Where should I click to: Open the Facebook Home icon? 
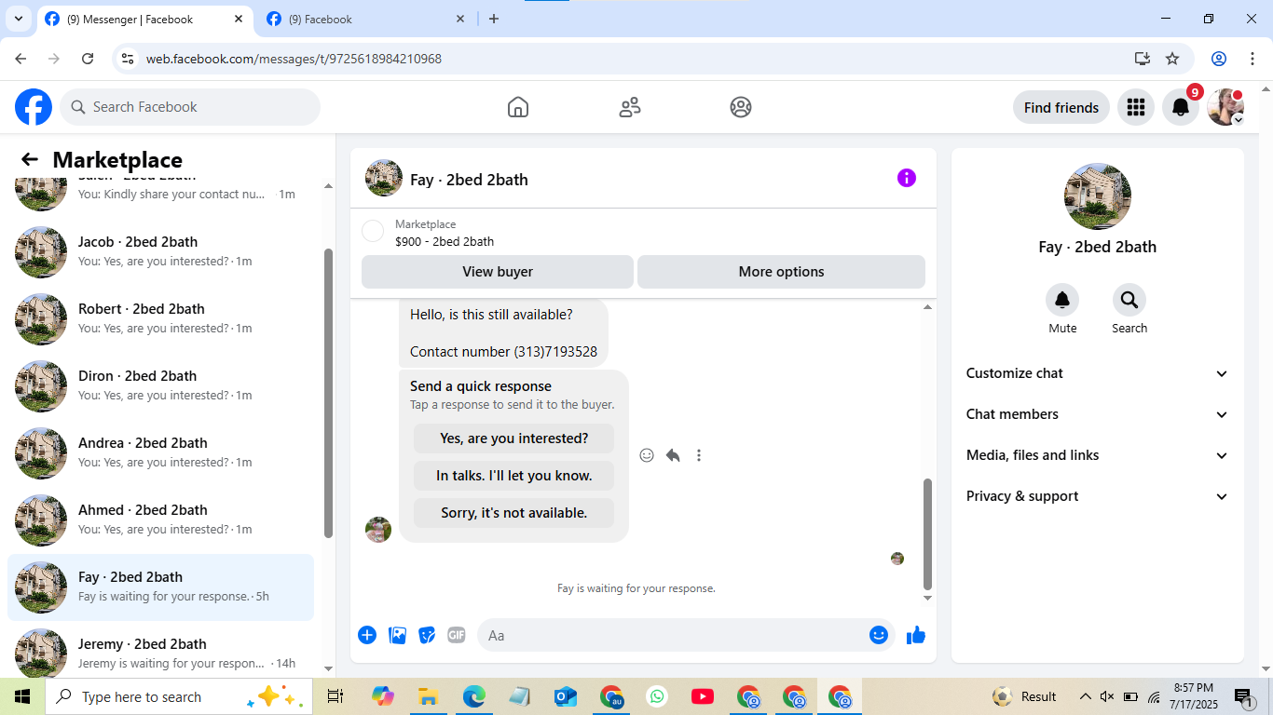click(518, 107)
